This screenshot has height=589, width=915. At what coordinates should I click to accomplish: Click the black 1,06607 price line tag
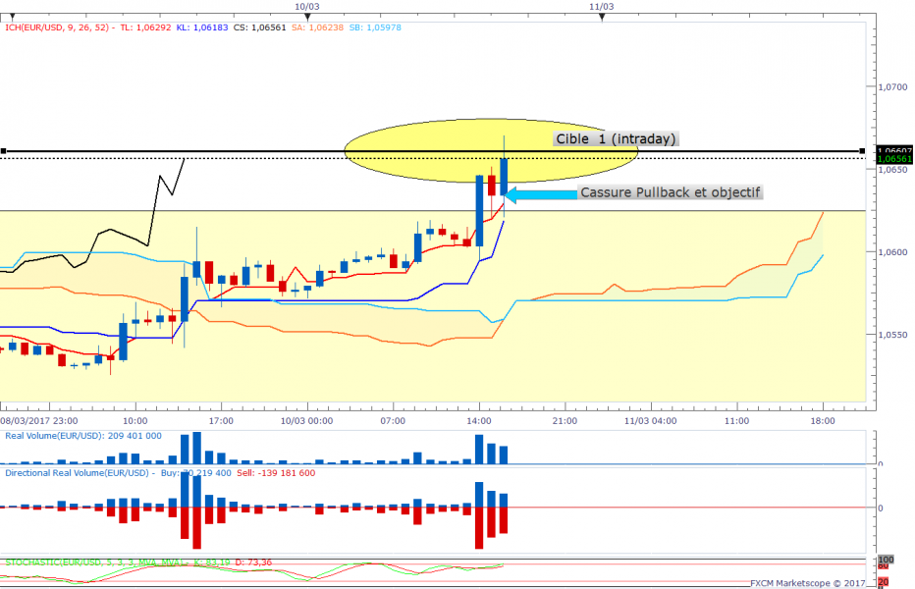894,150
